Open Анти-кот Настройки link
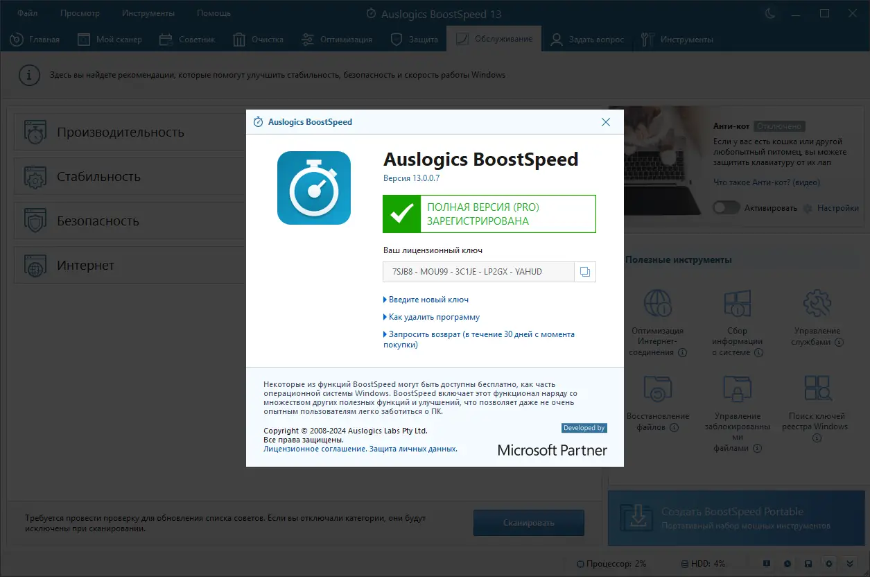 click(x=832, y=208)
